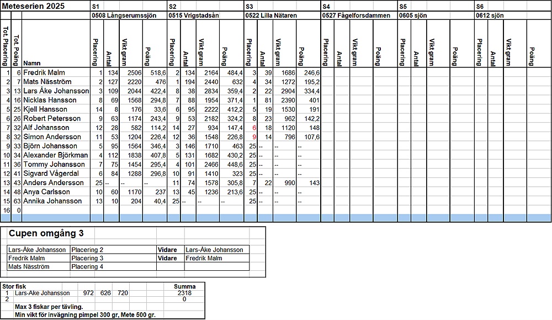Click the "Max 3 fiskar per tävling." note
This screenshot has width=552, height=320.
pyautogui.click(x=49, y=307)
